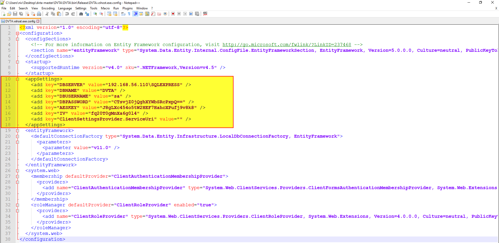Collapse the appSettings fold marker
Screen dimensions: 499x243
[17, 79]
